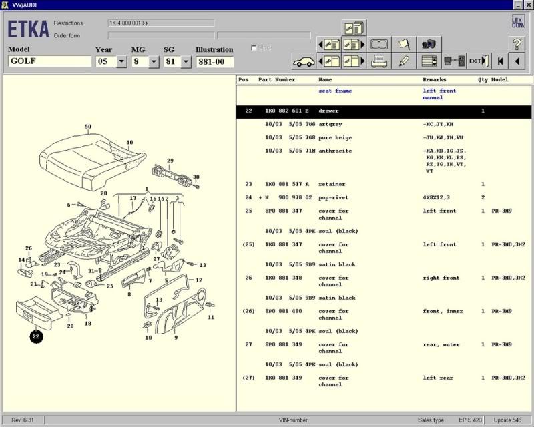Click highlighted callout 22 in the diagram
The height and width of the screenshot is (427, 534).
(x=36, y=337)
